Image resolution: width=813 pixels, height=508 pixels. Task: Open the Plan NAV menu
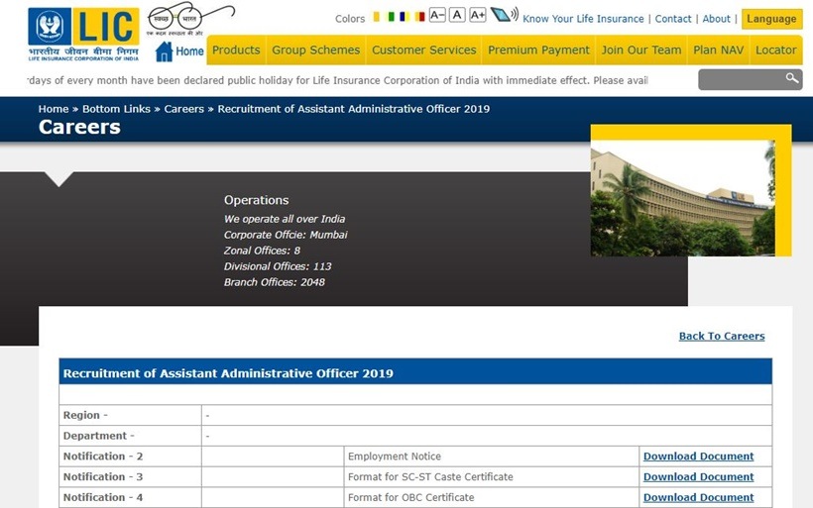(718, 51)
